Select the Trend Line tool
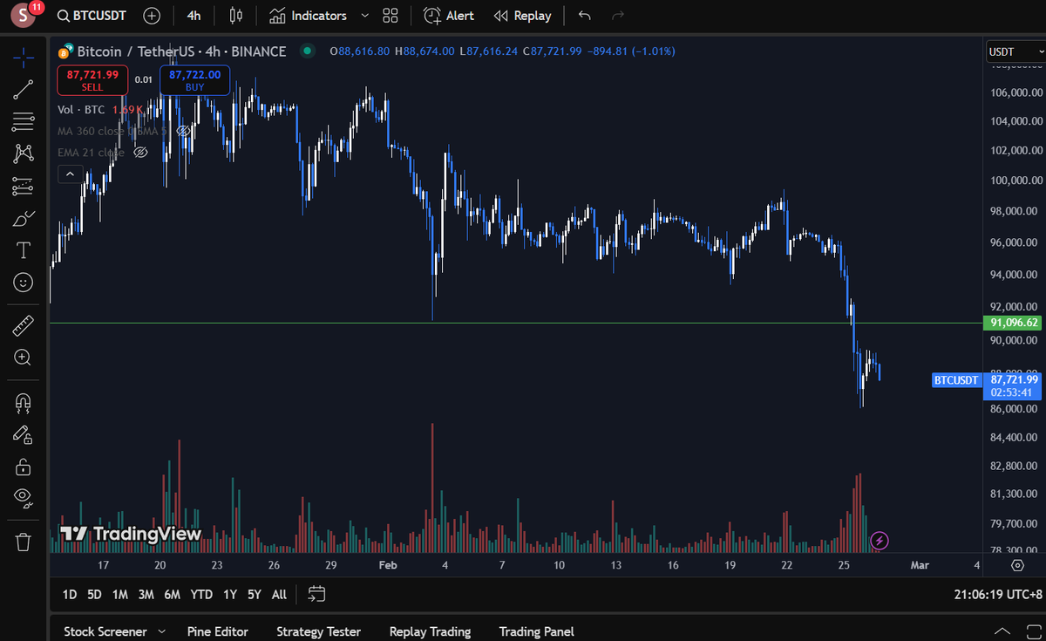The height and width of the screenshot is (641, 1046). tap(23, 90)
